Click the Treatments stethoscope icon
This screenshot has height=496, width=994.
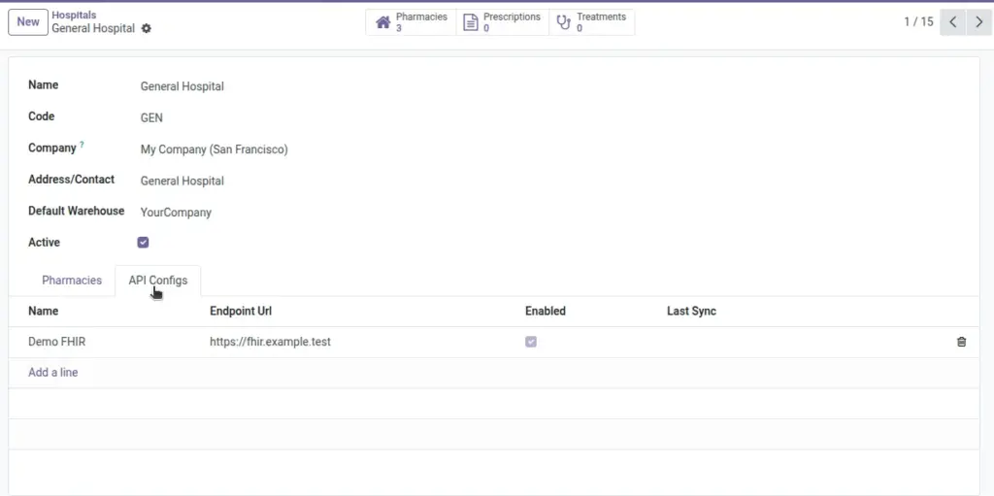click(x=564, y=23)
